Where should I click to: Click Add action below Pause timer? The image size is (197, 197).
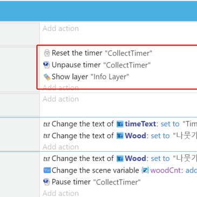coord(60,193)
